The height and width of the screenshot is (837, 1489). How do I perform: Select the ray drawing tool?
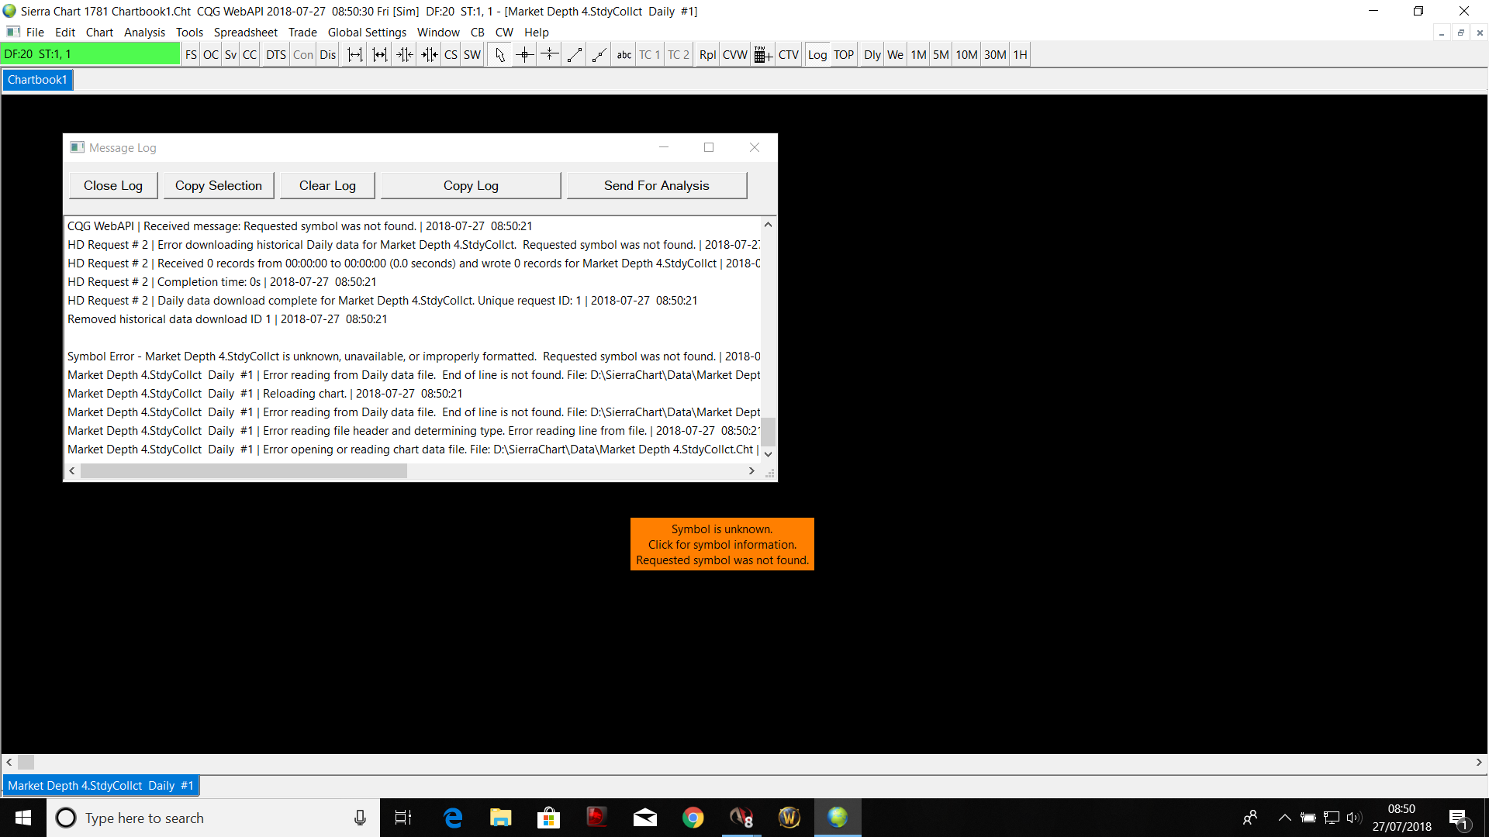[599, 55]
